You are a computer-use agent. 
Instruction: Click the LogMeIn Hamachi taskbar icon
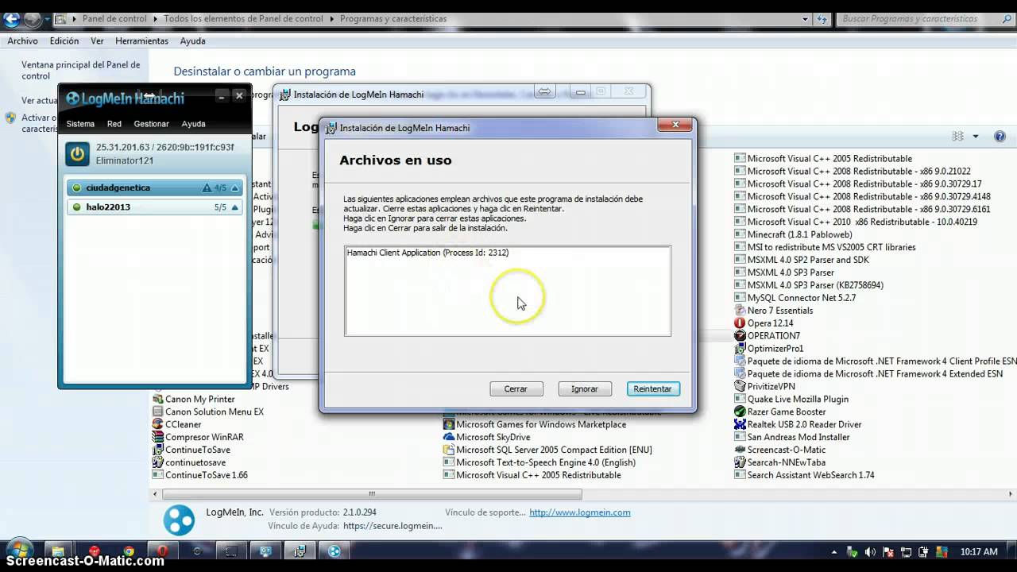click(x=334, y=551)
